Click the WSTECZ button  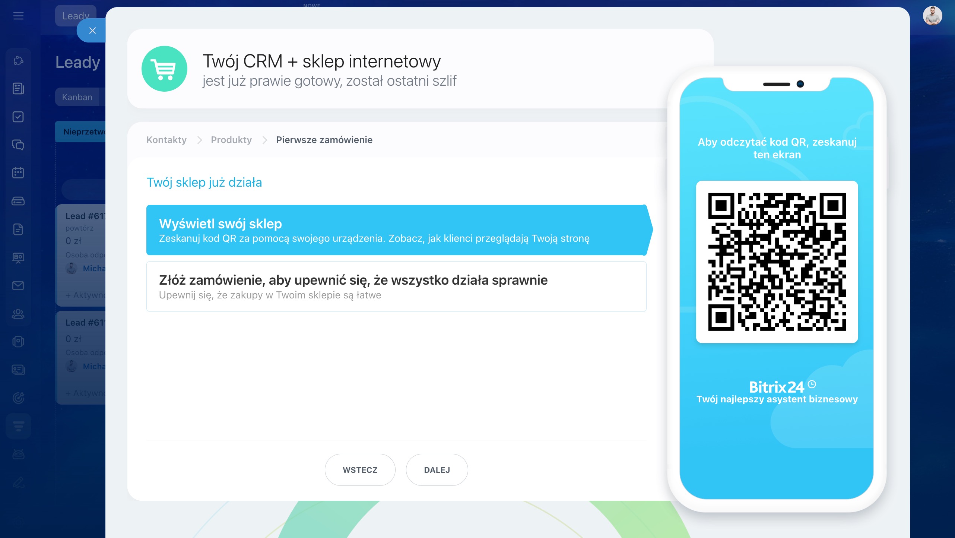point(360,470)
